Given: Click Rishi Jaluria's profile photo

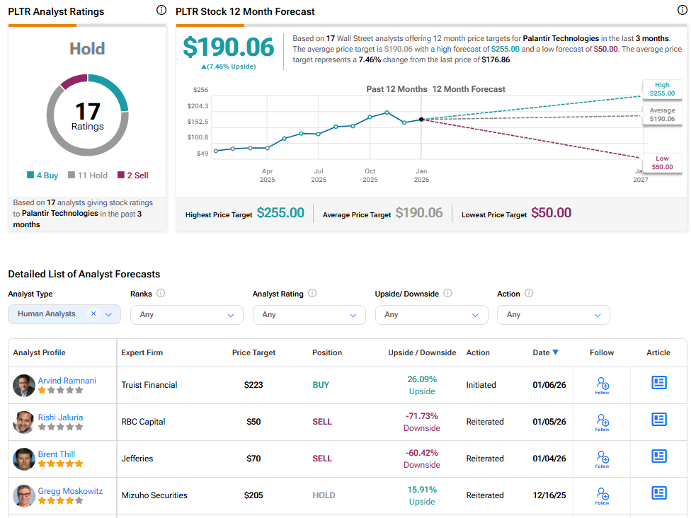Looking at the screenshot, I should tap(24, 422).
